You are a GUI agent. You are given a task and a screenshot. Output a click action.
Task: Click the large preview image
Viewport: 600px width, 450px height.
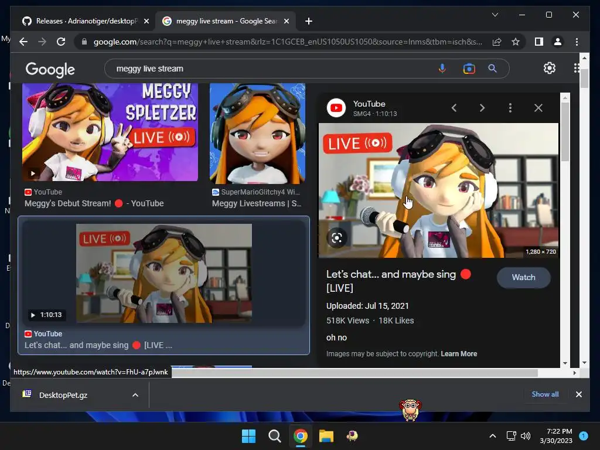tap(438, 190)
